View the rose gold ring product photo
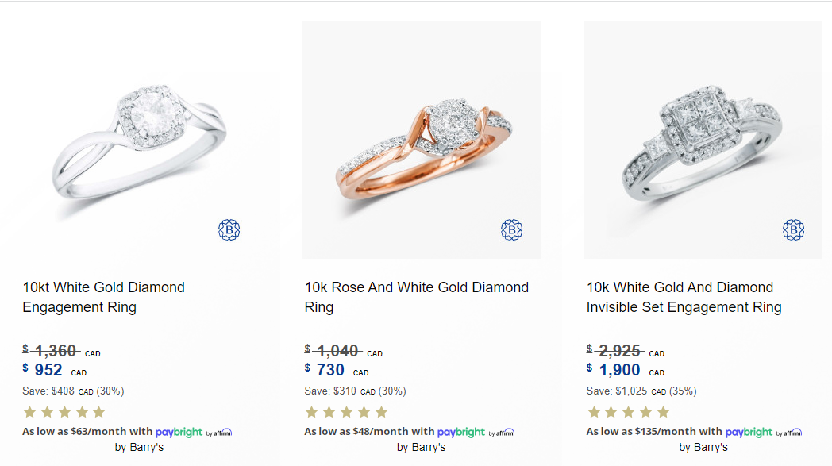The height and width of the screenshot is (466, 832). [422, 140]
